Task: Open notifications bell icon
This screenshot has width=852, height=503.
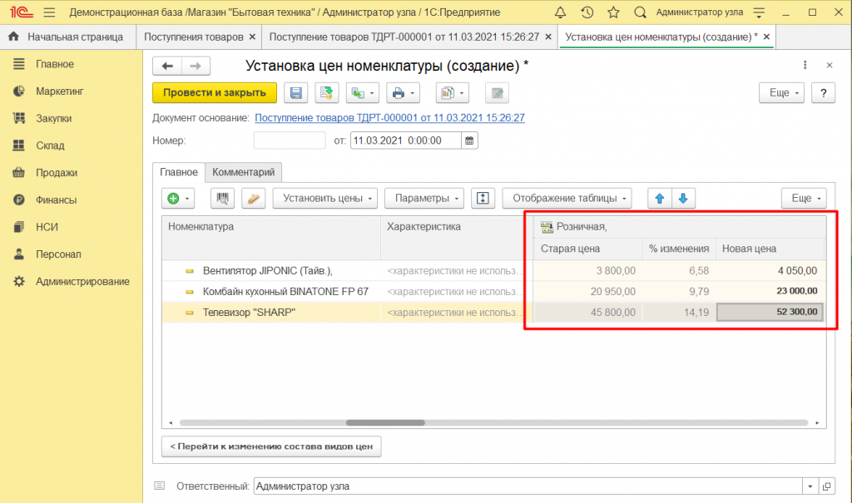Action: click(x=560, y=12)
